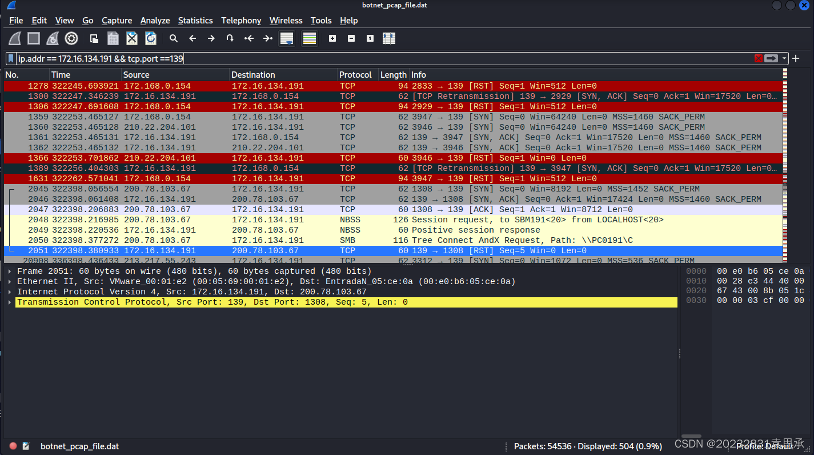Start capturing packets with shark fin icon
Screen dimensions: 814x455
click(x=15, y=38)
